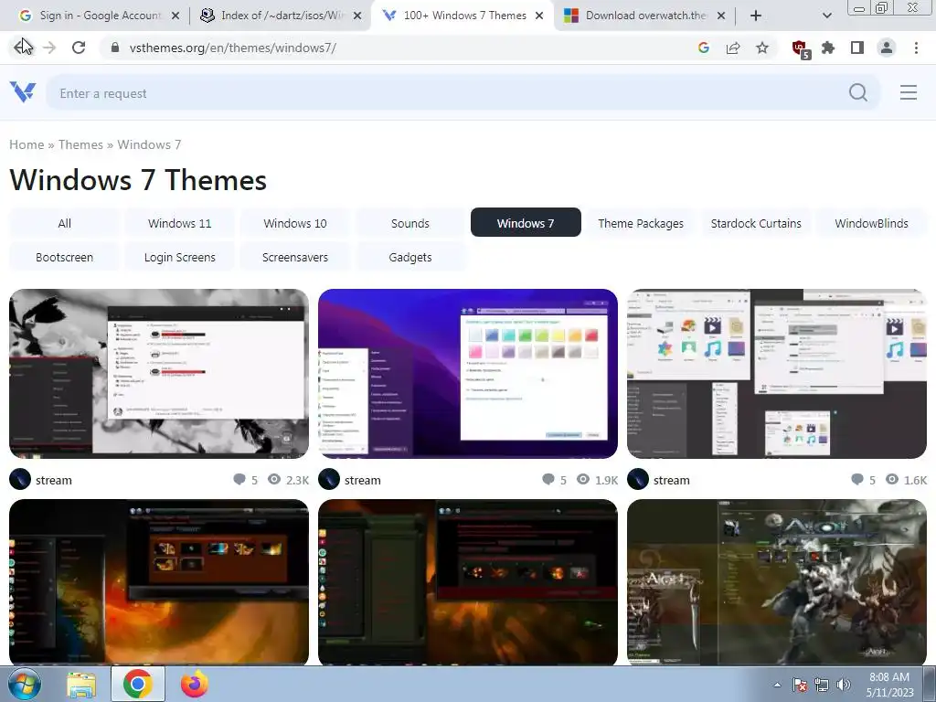Select the active Windows 7 category
This screenshot has height=702, width=936.
526,223
